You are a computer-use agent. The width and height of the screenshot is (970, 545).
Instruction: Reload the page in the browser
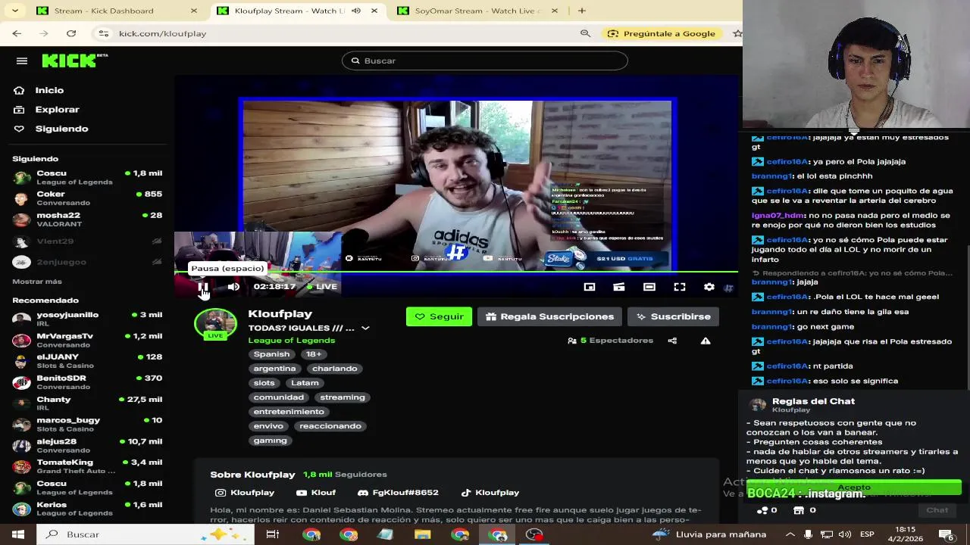click(71, 33)
